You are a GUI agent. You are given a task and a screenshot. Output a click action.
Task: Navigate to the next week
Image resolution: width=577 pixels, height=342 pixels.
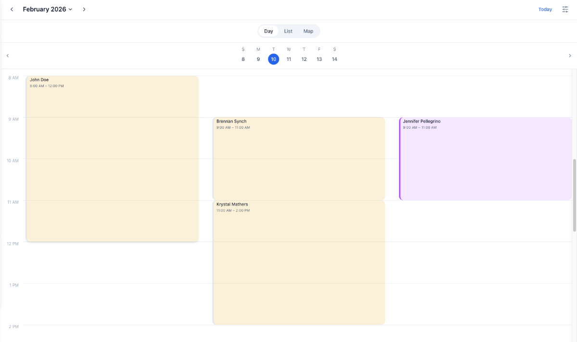(569, 55)
